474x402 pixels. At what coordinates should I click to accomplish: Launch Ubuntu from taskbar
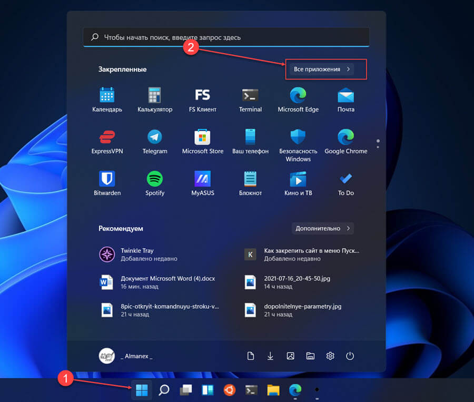coord(230,390)
